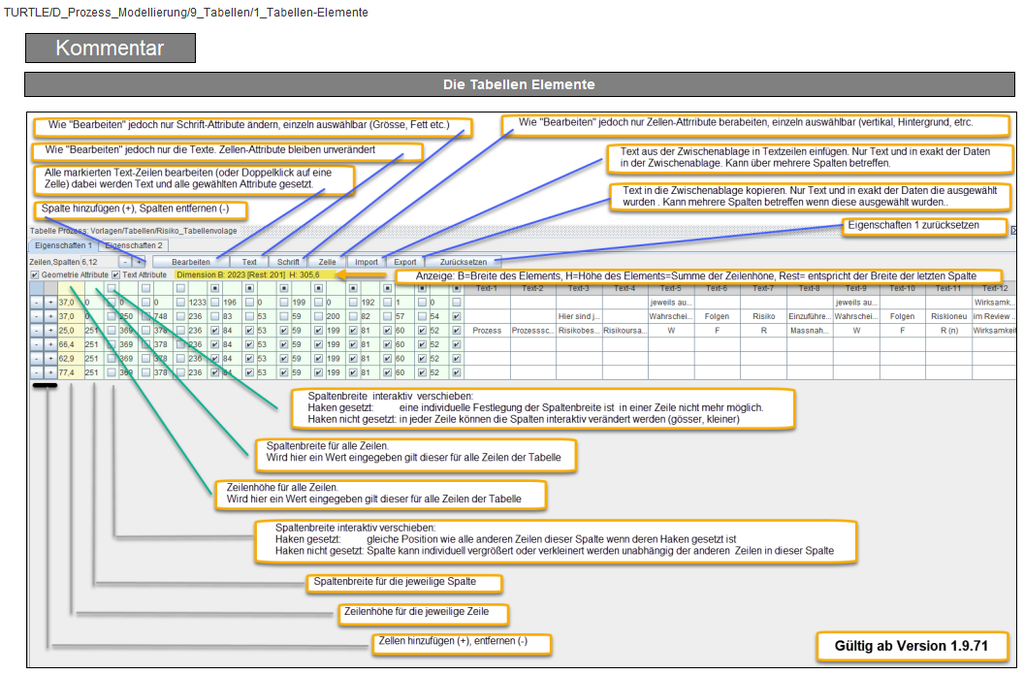1024x675 pixels.
Task: Select the Massnah... text cell
Action: pyautogui.click(x=809, y=331)
